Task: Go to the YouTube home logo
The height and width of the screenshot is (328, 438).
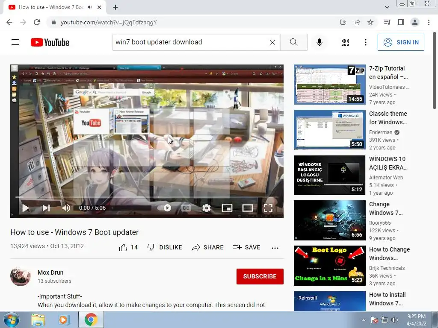Action: 50,42
